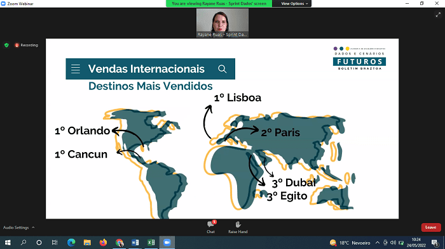Open Cortana from the taskbar

pos(39,243)
